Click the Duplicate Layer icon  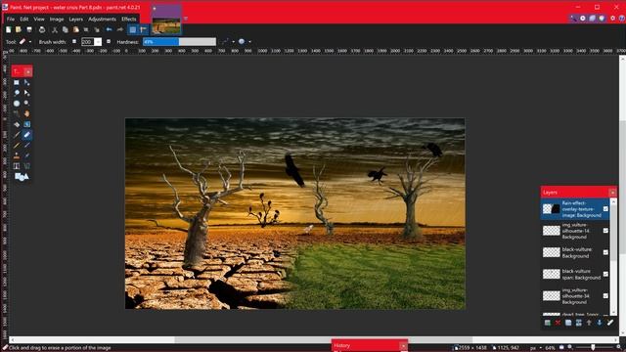[568, 323]
